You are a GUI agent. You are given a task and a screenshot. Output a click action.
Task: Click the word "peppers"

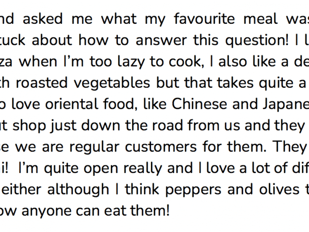point(193,189)
